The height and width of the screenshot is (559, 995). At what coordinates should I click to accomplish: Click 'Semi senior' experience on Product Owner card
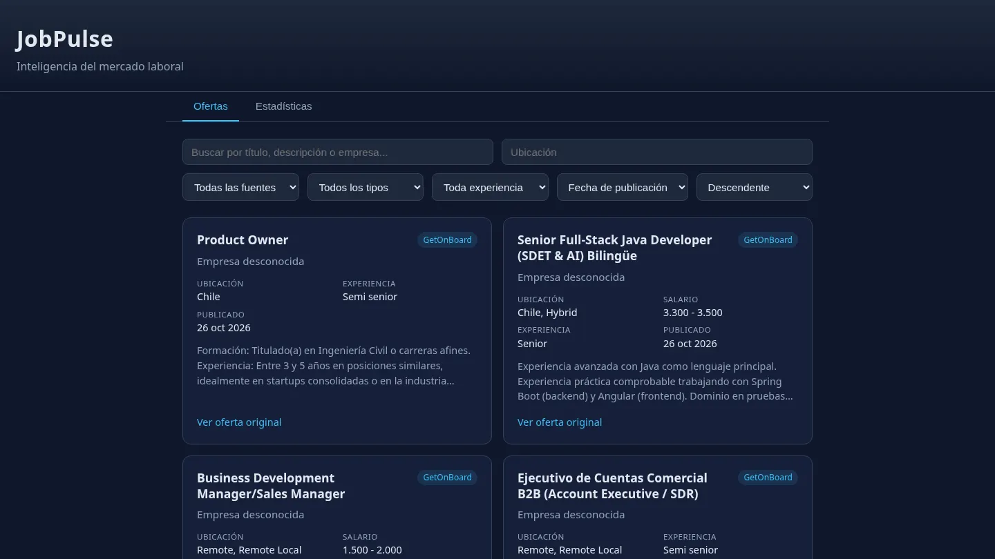tap(370, 297)
